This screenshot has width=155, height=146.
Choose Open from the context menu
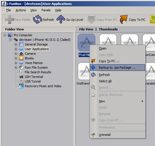tap(117, 48)
